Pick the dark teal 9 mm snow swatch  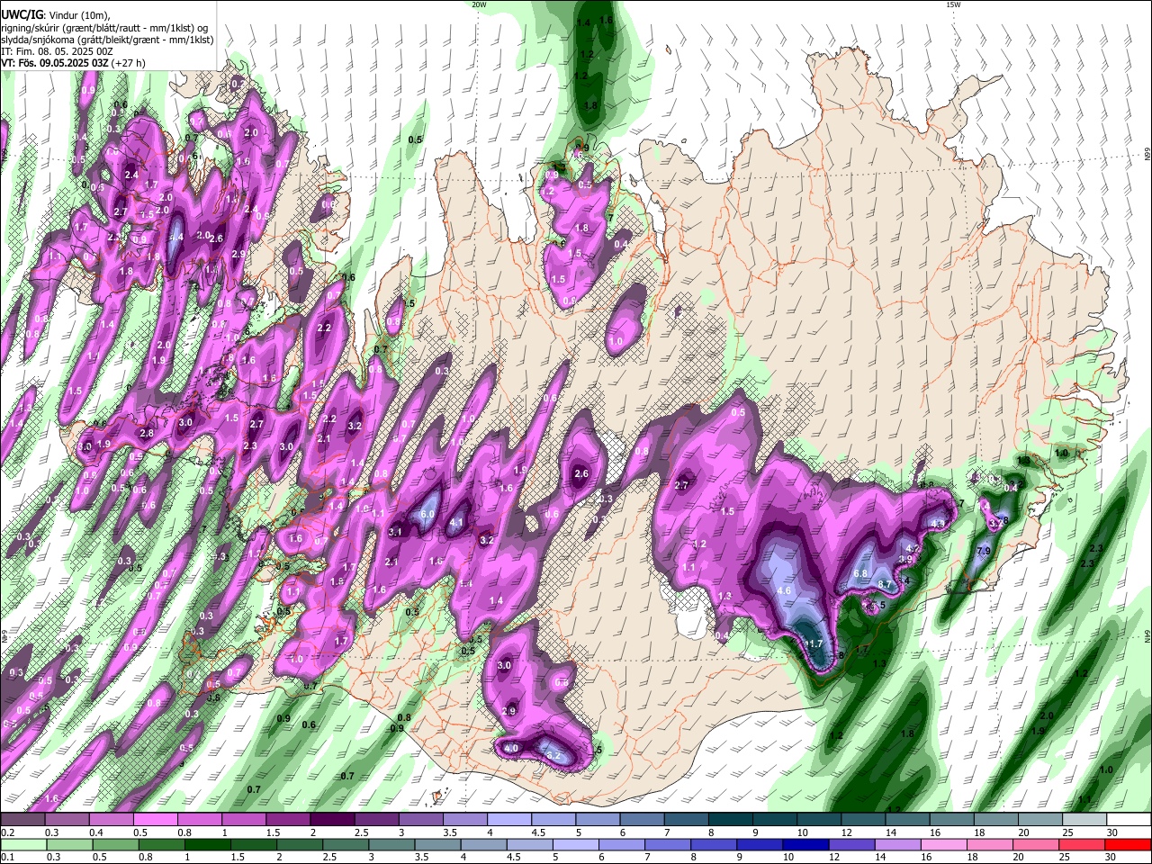pos(776,820)
